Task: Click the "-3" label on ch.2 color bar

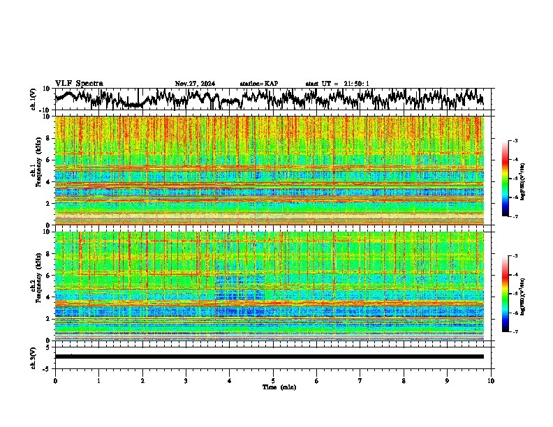Action: pos(515,256)
